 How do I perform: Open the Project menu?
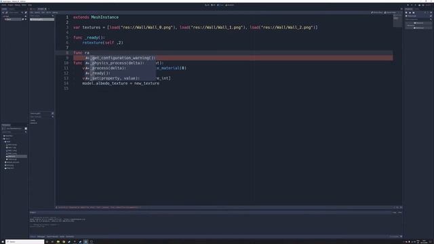tap(10, 5)
